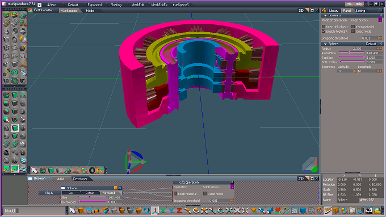Click the orange cube icon in bottom toolbar

81,211
